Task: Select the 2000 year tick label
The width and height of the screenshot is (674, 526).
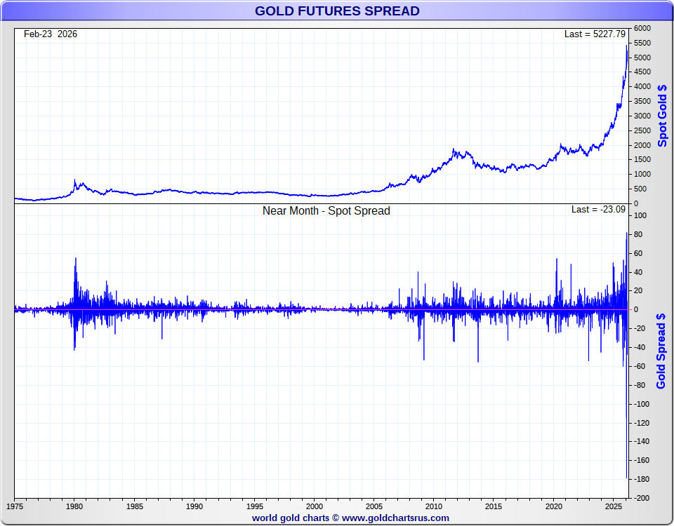Action: click(x=315, y=506)
